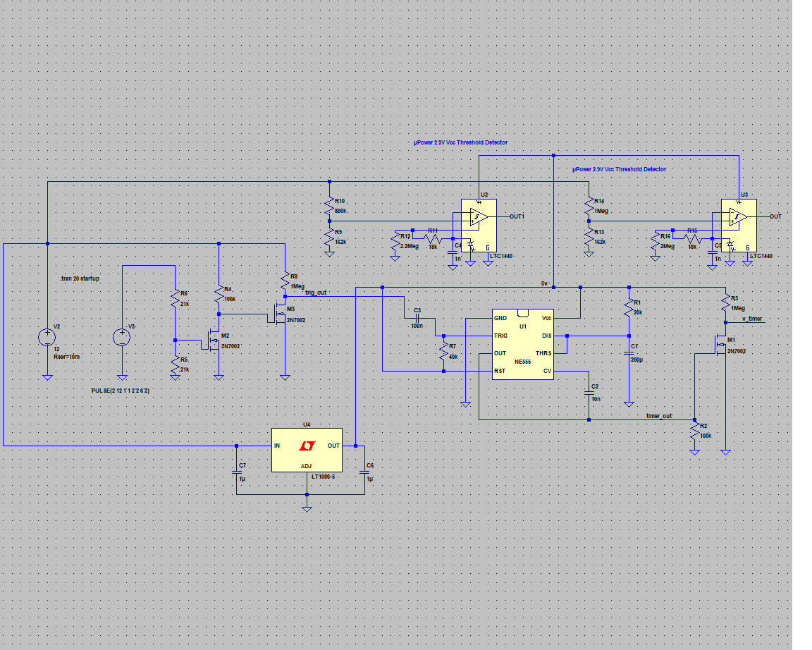Click the THRS pin label on NE555
The width and height of the screenshot is (812, 650).
click(x=543, y=353)
